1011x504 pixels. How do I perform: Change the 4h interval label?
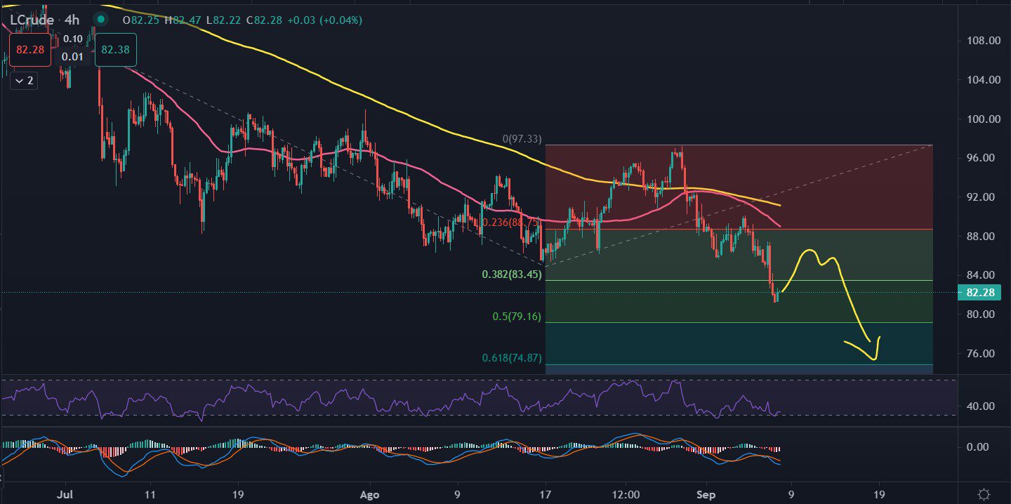click(x=72, y=20)
